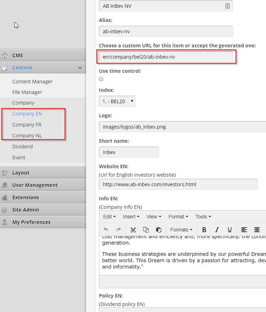
Task: Click the custom URL input field
Action: [x=166, y=57]
